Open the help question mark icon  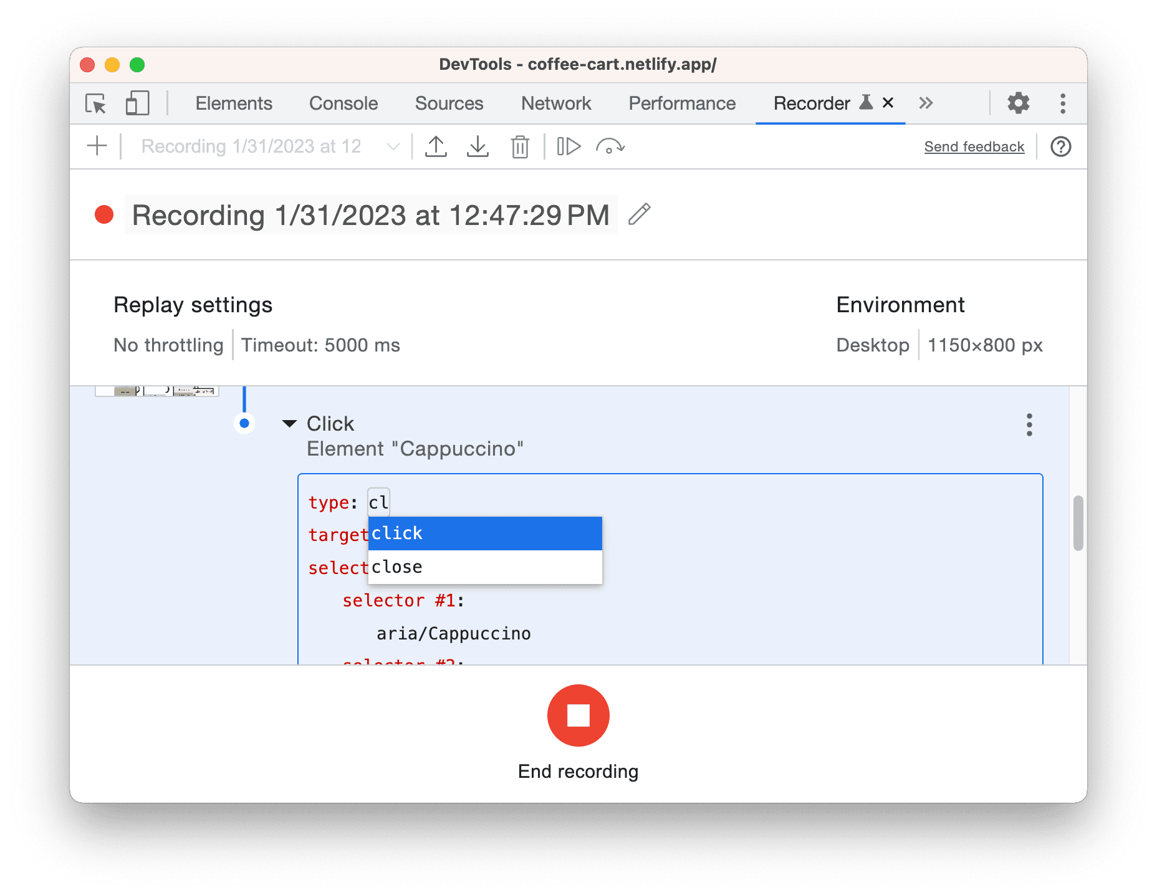click(1060, 146)
